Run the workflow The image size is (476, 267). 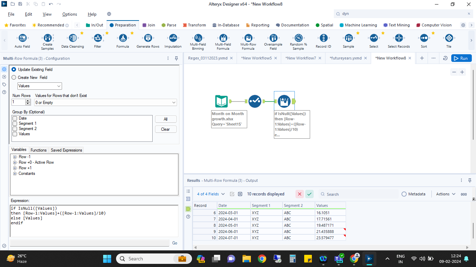(461, 58)
